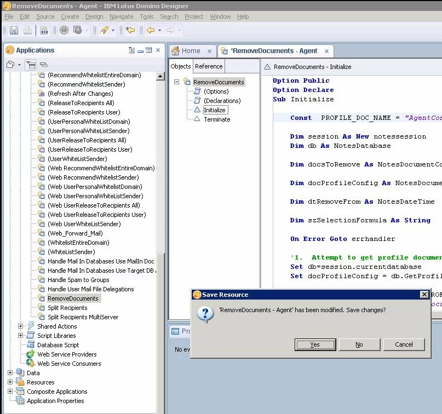Click the Save floppy disk toolbar icon
This screenshot has height=414, width=442.
[x=14, y=30]
